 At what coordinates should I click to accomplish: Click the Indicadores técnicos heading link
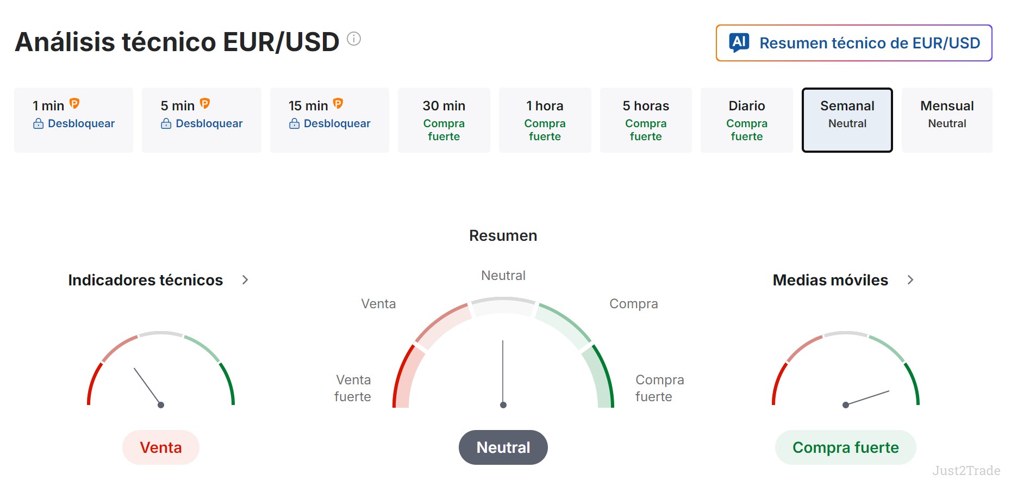tap(146, 280)
